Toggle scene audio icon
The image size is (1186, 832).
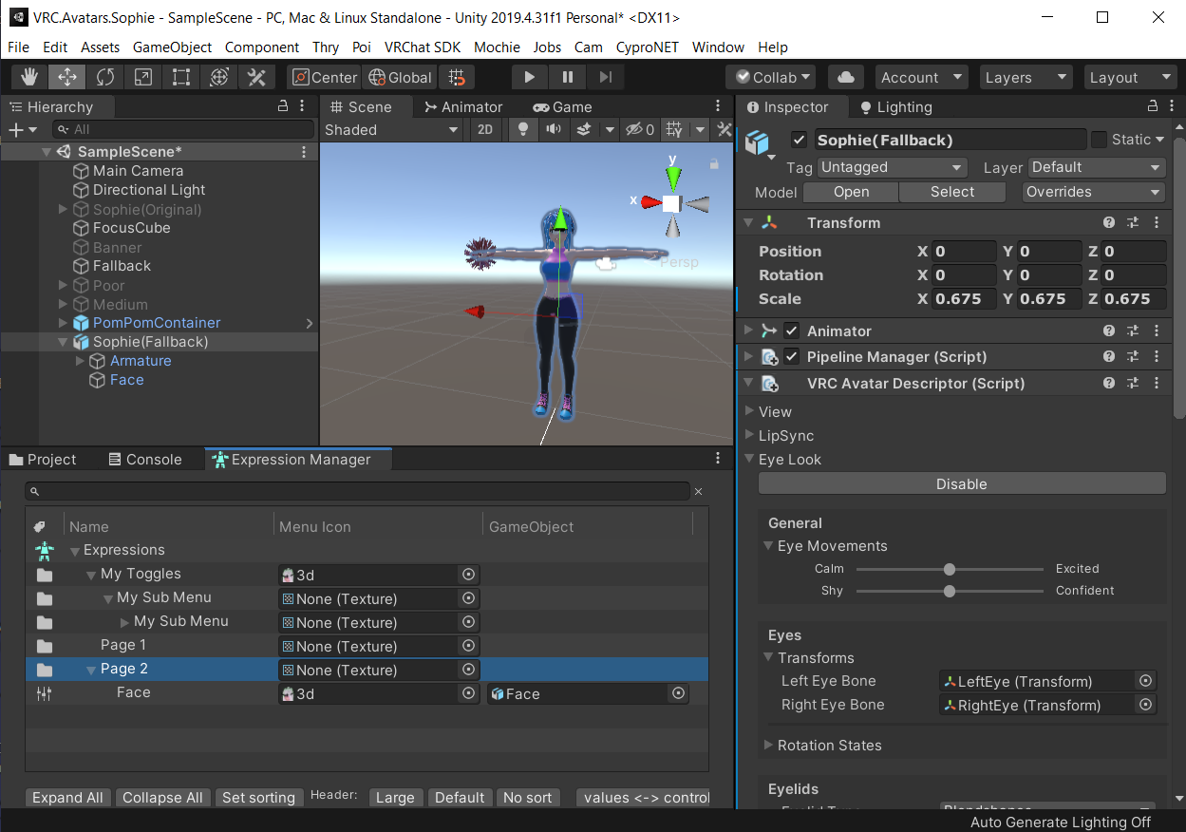tap(549, 129)
